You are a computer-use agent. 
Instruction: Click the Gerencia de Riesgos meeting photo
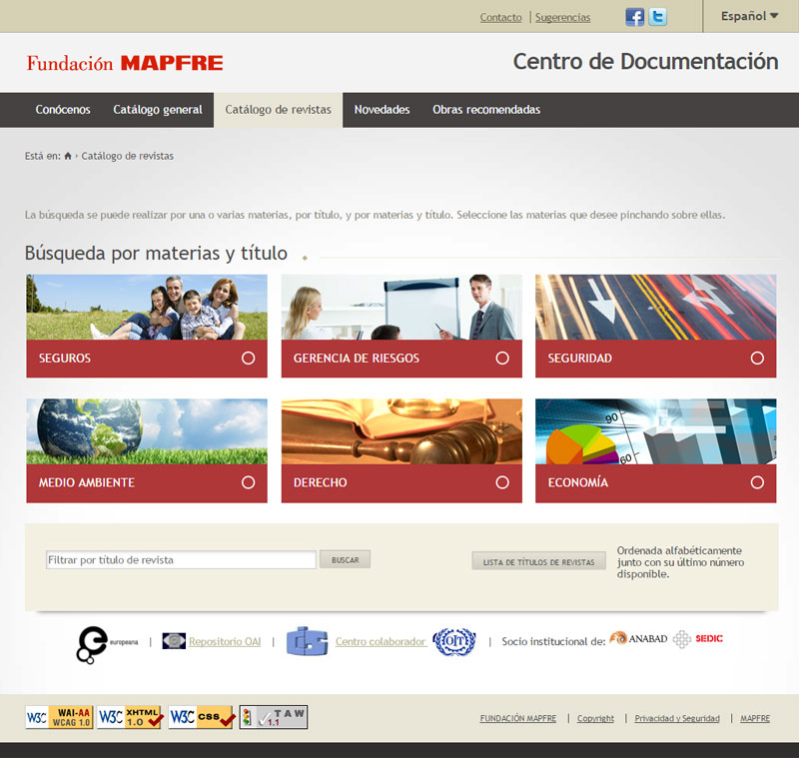point(401,308)
